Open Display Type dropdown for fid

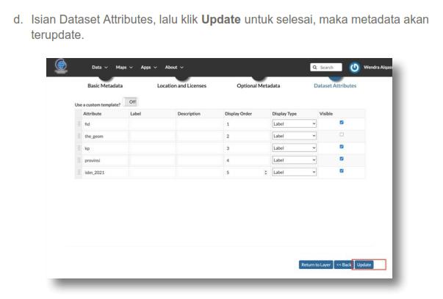294,124
